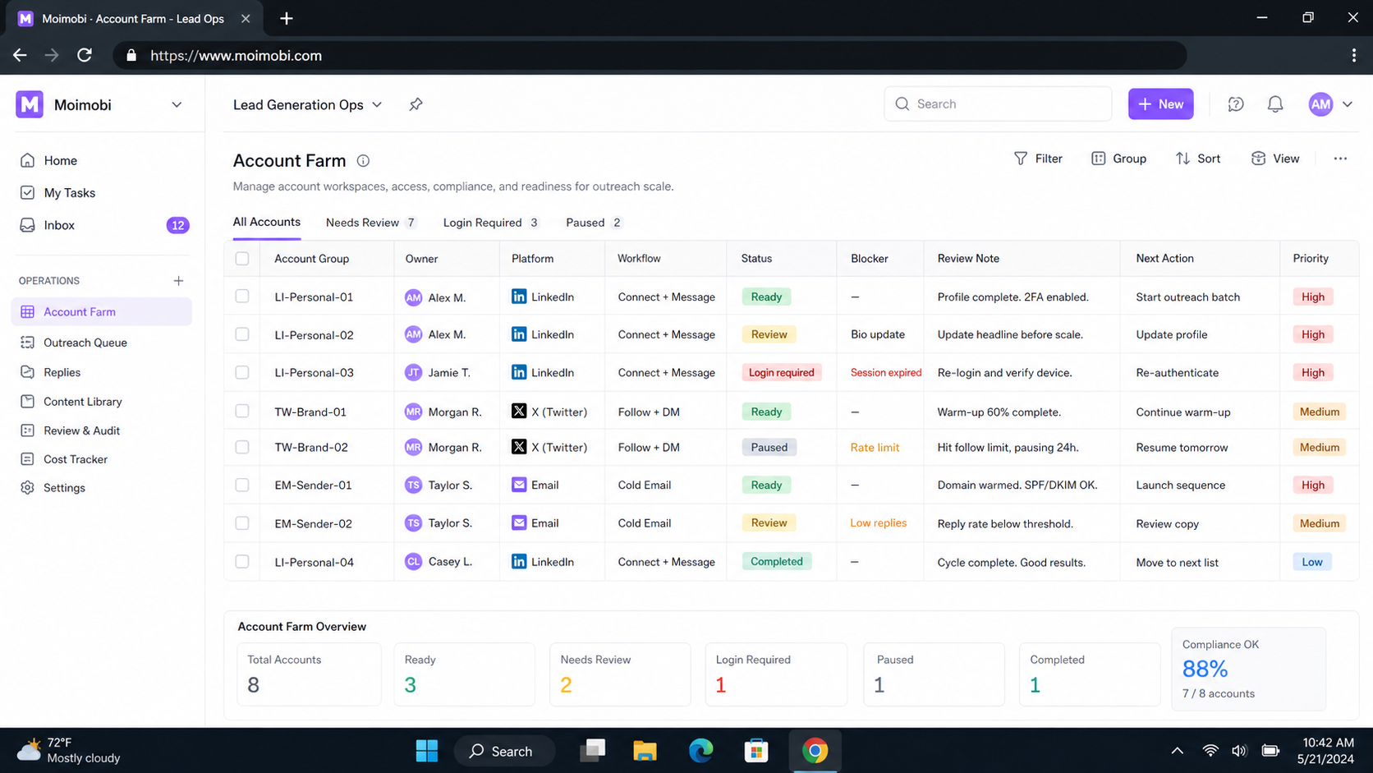Open the notifications bell
The width and height of the screenshot is (1373, 773).
click(1274, 104)
